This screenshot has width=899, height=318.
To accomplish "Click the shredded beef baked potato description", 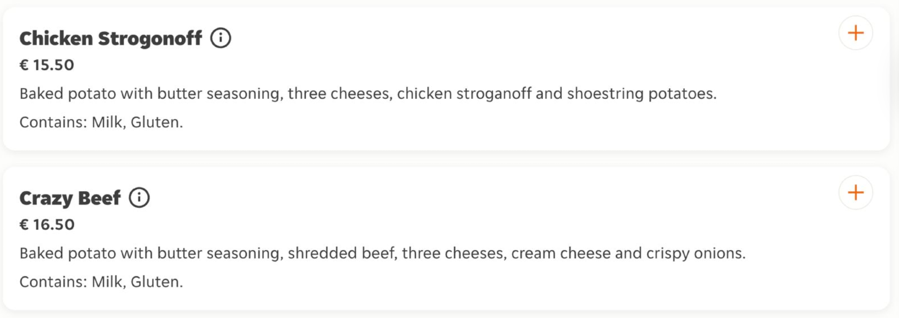I will pos(382,253).
